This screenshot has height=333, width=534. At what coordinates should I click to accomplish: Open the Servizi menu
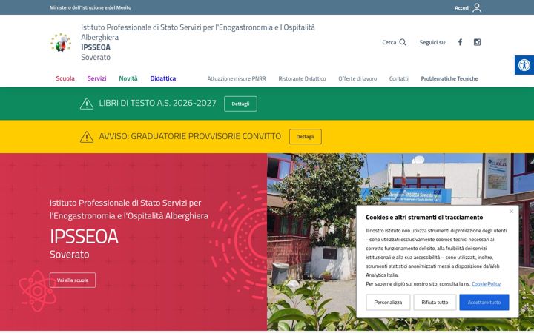click(96, 78)
